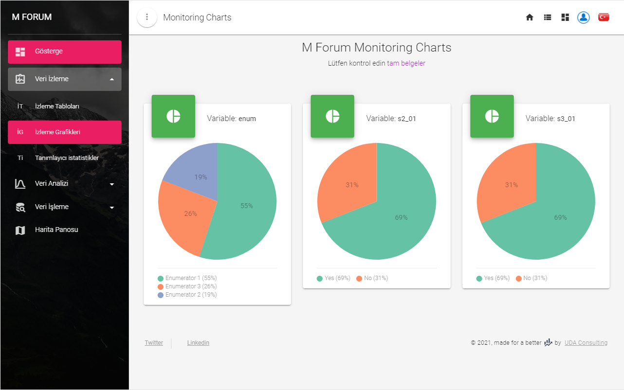This screenshot has width=624, height=390.
Task: Click the M FORUM brand title
Action: 32,17
